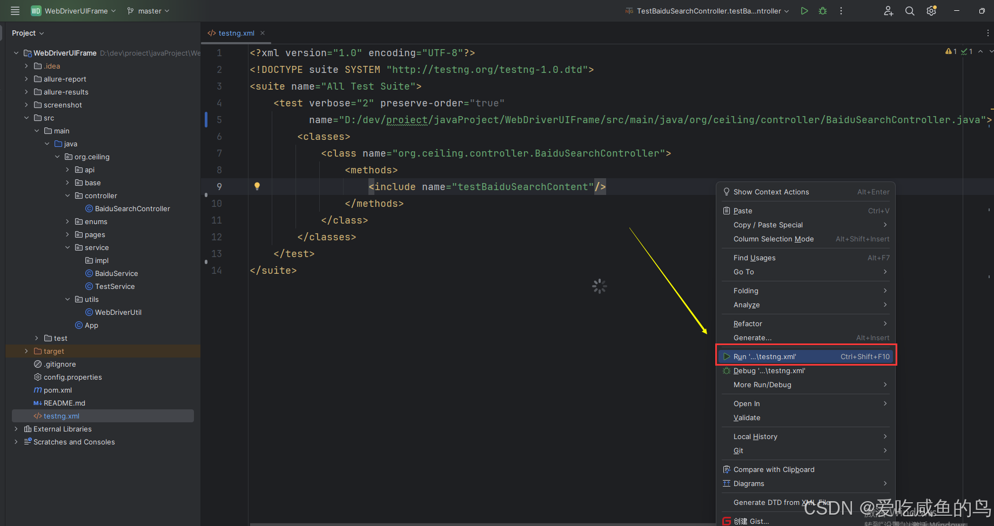The height and width of the screenshot is (526, 994).
Task: Select the BaiduSearchController class file
Action: coord(127,208)
